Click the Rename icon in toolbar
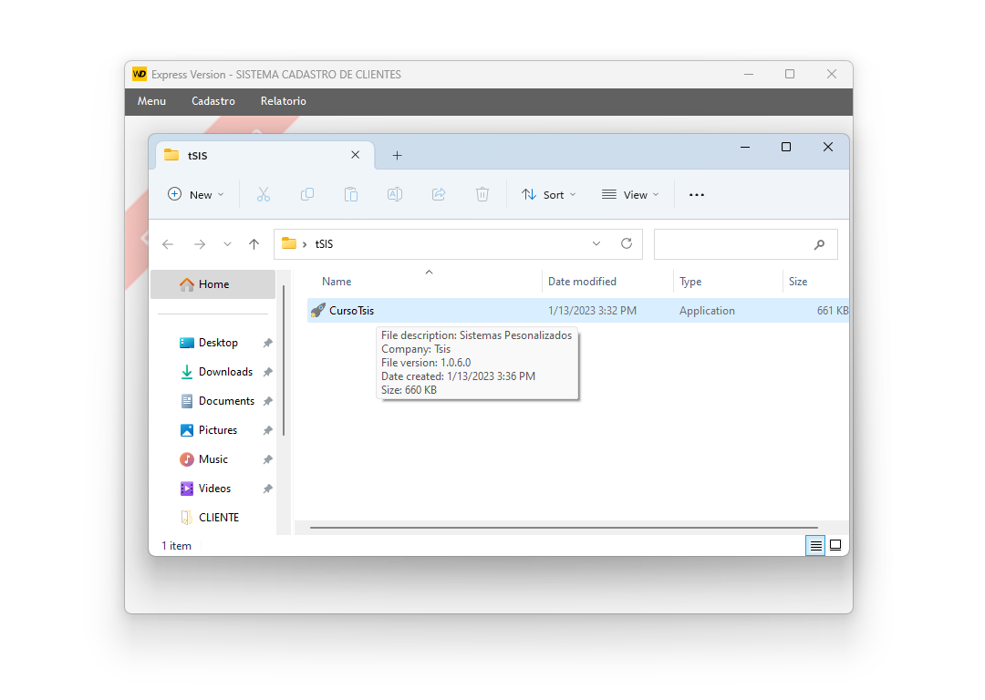This screenshot has height=700, width=985. (395, 194)
